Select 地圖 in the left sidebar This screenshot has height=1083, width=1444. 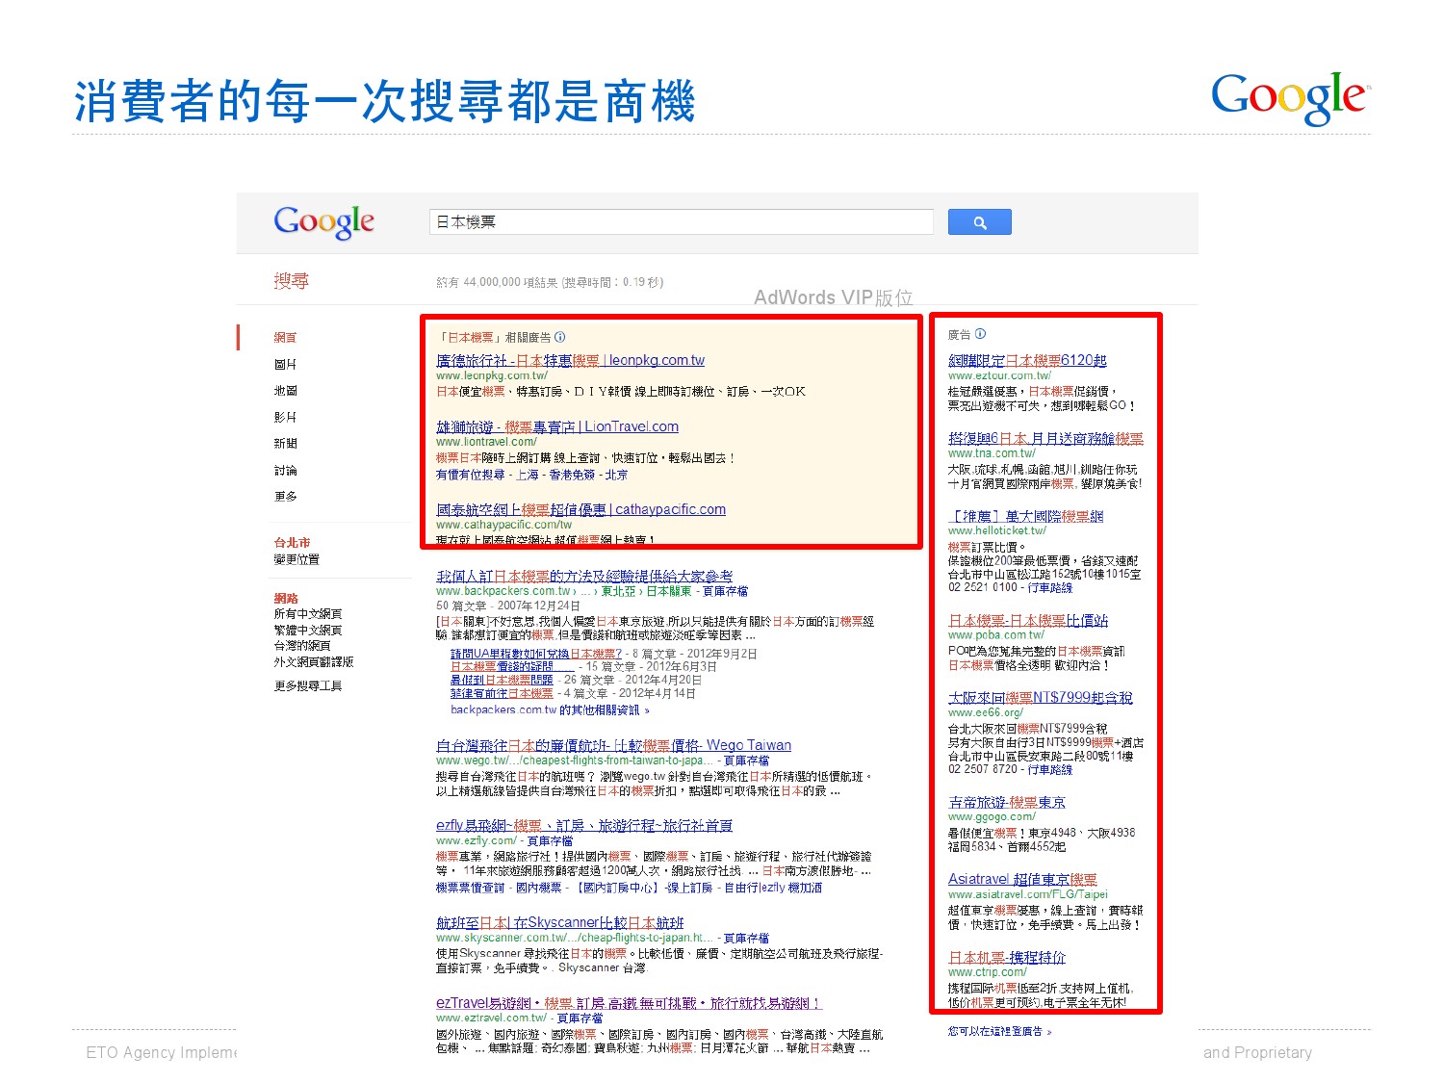[x=285, y=391]
